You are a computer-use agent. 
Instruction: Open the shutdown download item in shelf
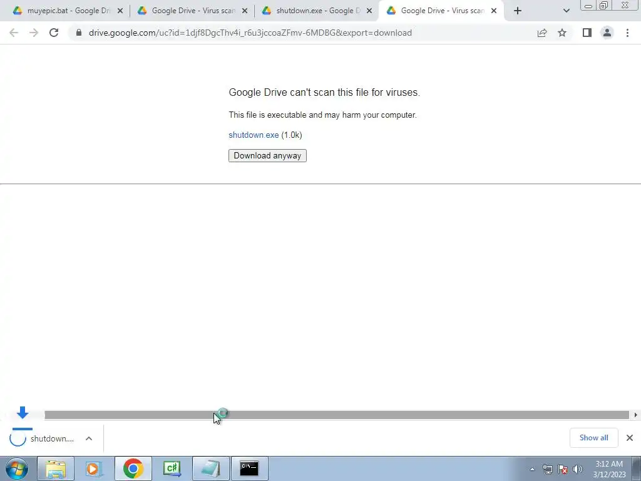42,438
